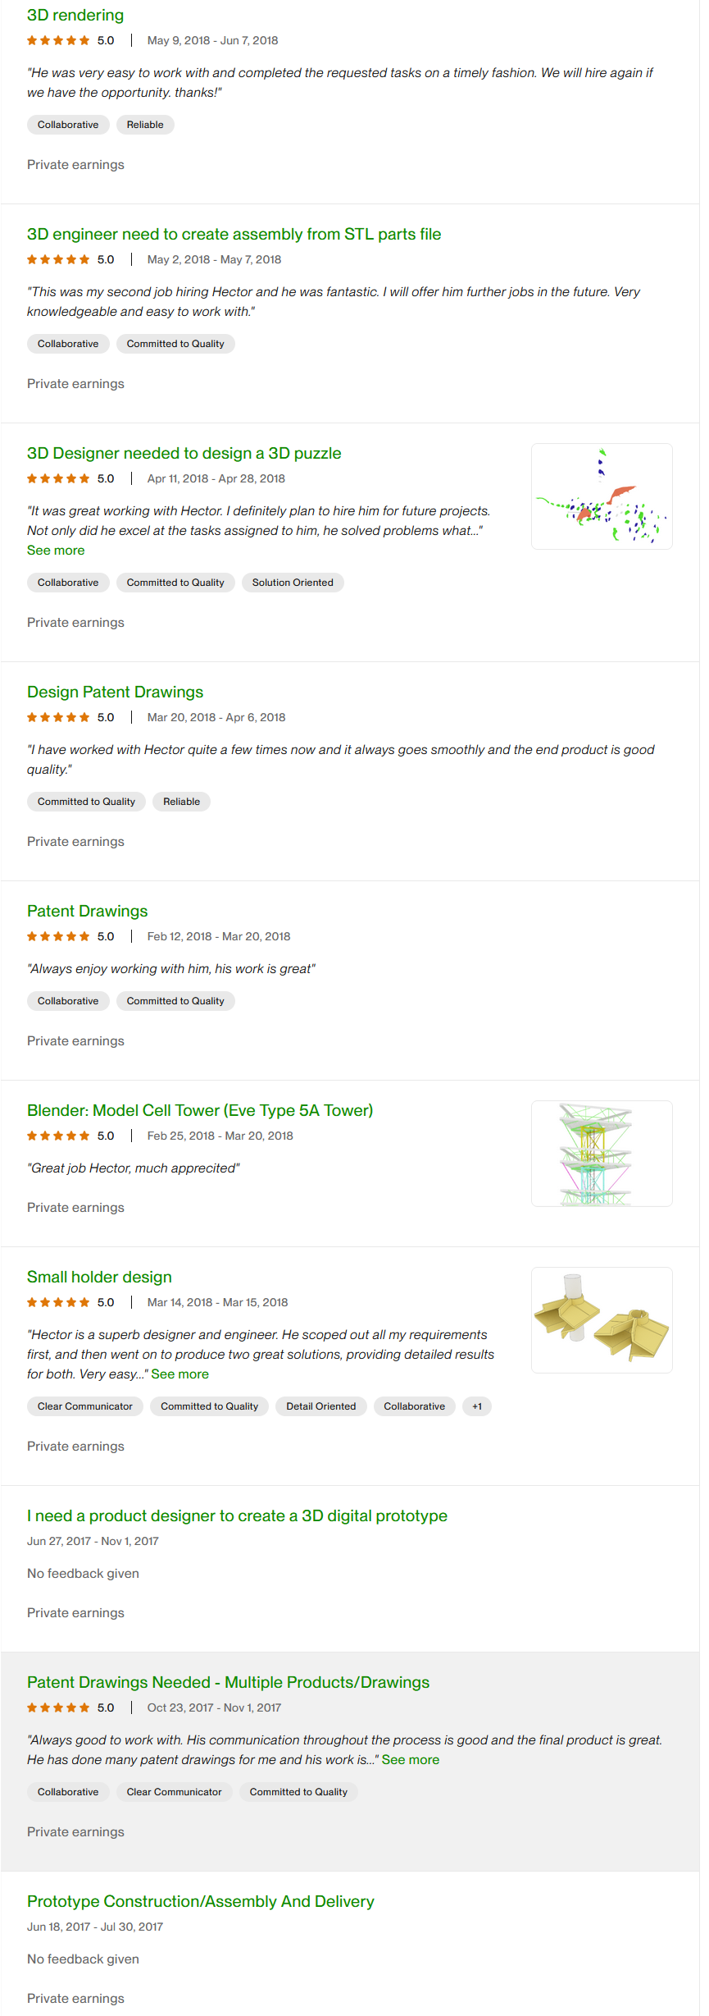Click the Clear Communicator tag on holder review
The image size is (709, 2016).
click(x=85, y=1406)
